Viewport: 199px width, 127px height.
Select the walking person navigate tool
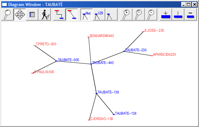45,15
